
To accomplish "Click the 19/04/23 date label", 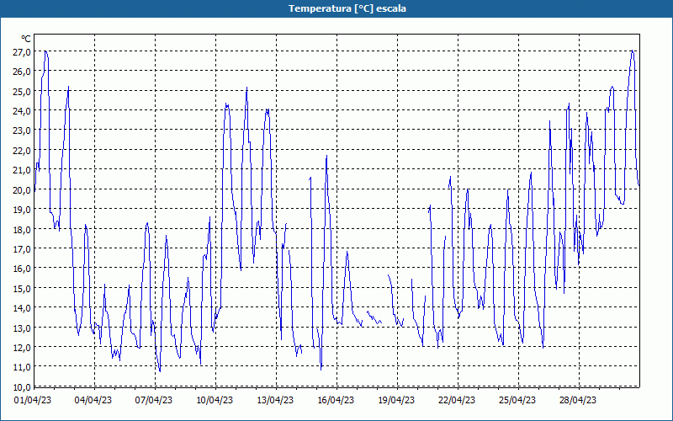I will (396, 401).
